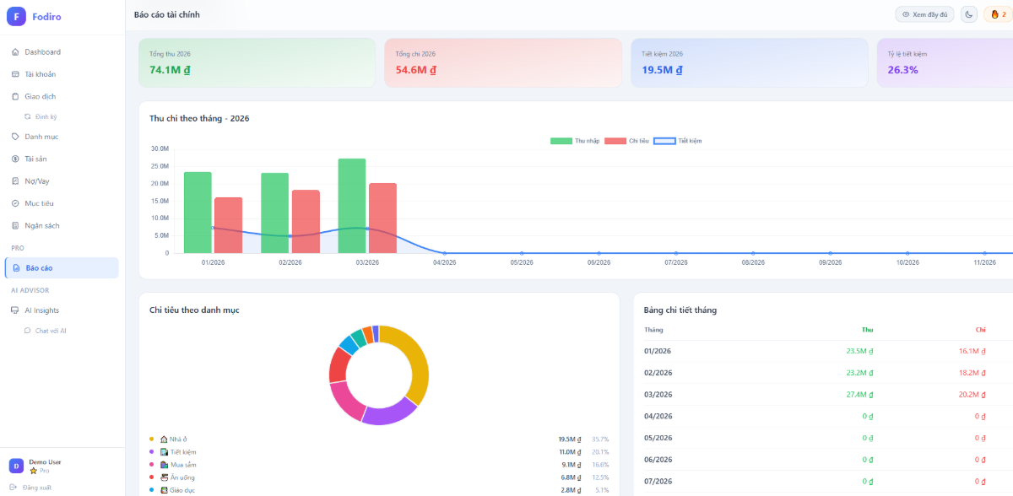Expand the AI Insights panel

tap(41, 310)
